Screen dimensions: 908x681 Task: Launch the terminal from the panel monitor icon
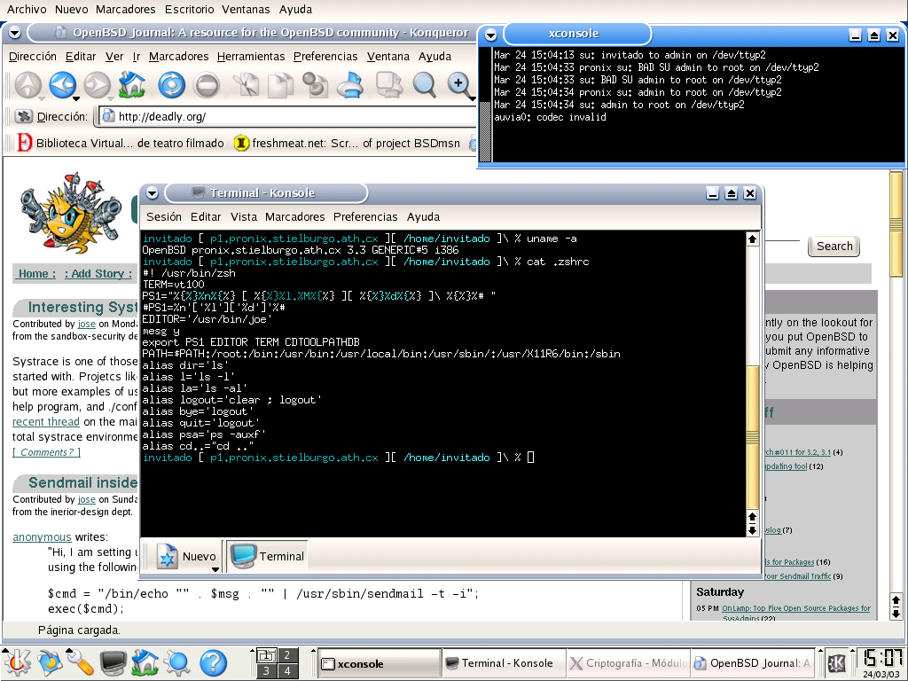113,662
